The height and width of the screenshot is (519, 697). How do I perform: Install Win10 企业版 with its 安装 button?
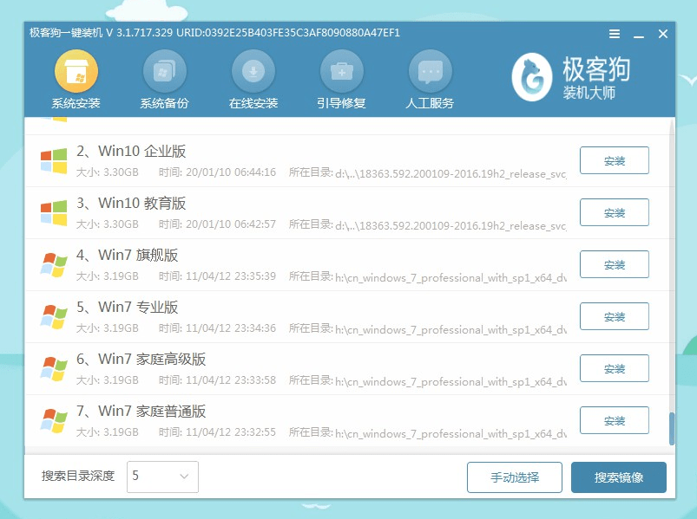(x=615, y=160)
